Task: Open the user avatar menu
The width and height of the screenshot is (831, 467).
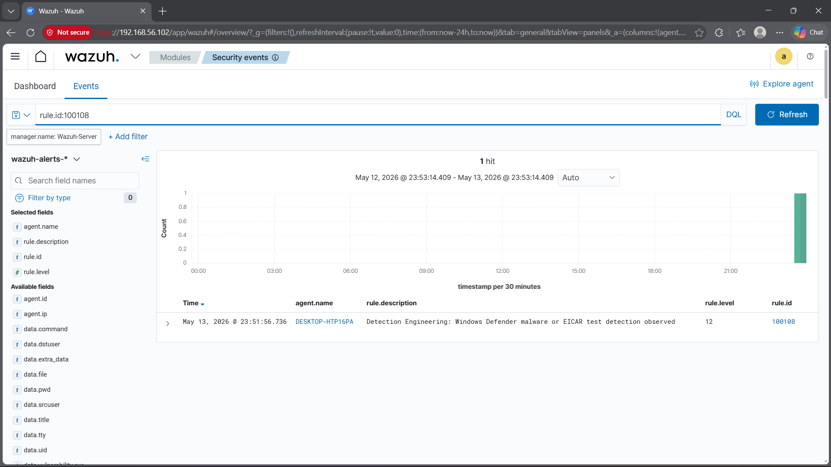Action: click(784, 57)
